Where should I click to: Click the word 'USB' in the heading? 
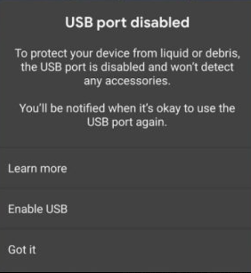[79, 23]
